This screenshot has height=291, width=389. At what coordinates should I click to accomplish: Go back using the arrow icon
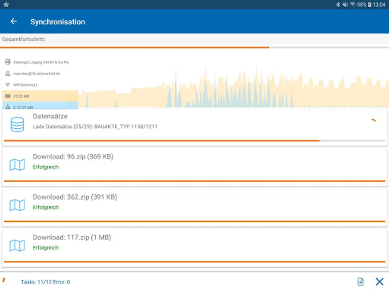point(14,22)
